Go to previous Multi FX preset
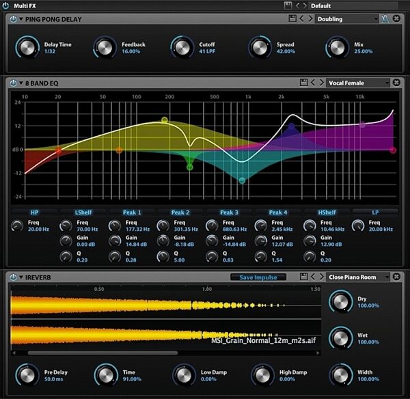 tap(297, 5)
